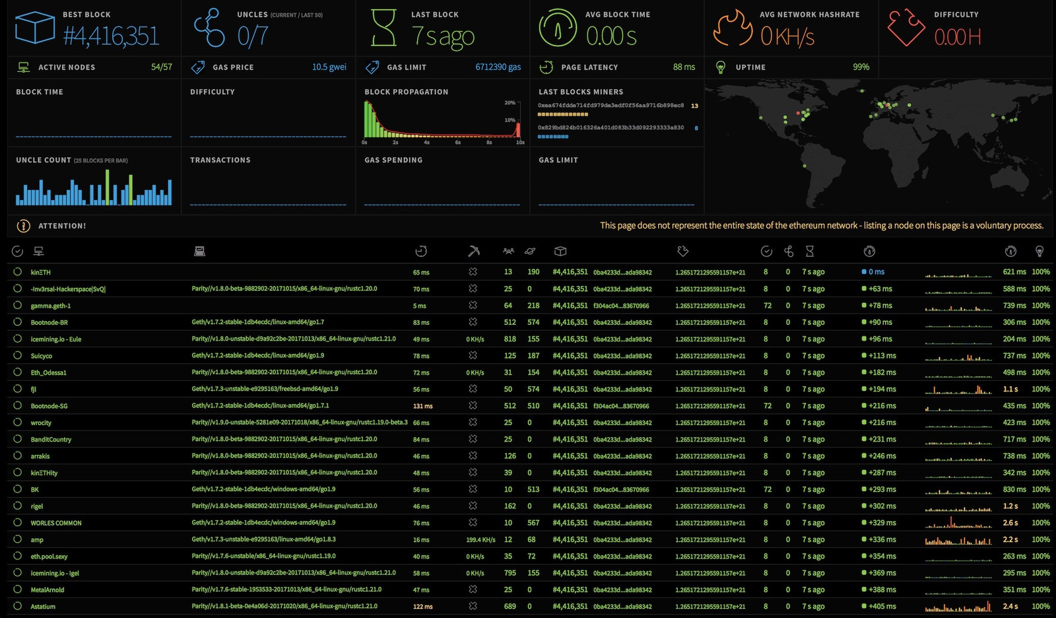1056x618 pixels.
Task: Select the amp node name
Action: pos(37,539)
